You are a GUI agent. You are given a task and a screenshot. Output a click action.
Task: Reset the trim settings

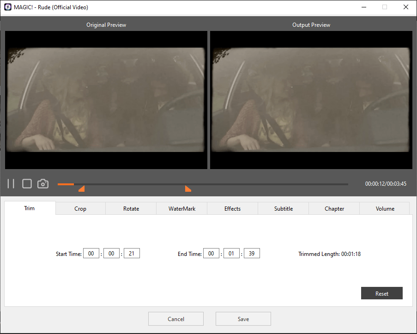tap(381, 293)
